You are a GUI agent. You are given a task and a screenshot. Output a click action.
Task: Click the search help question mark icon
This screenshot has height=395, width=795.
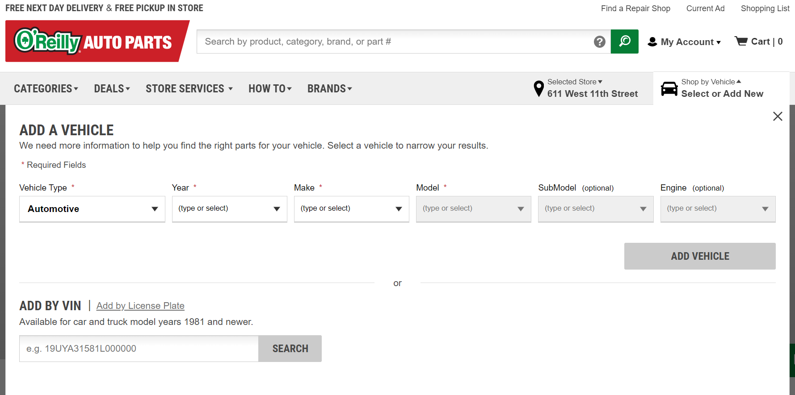click(599, 42)
